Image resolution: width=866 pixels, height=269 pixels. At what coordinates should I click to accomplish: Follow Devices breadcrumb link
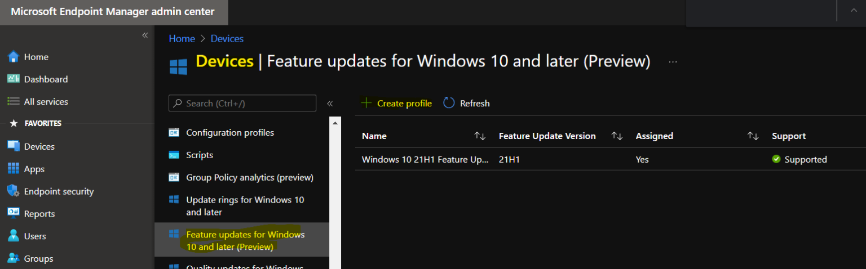point(227,39)
